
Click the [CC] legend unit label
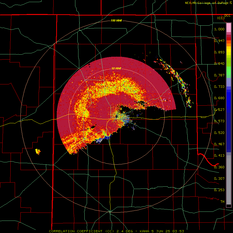pyautogui.click(x=221, y=18)
